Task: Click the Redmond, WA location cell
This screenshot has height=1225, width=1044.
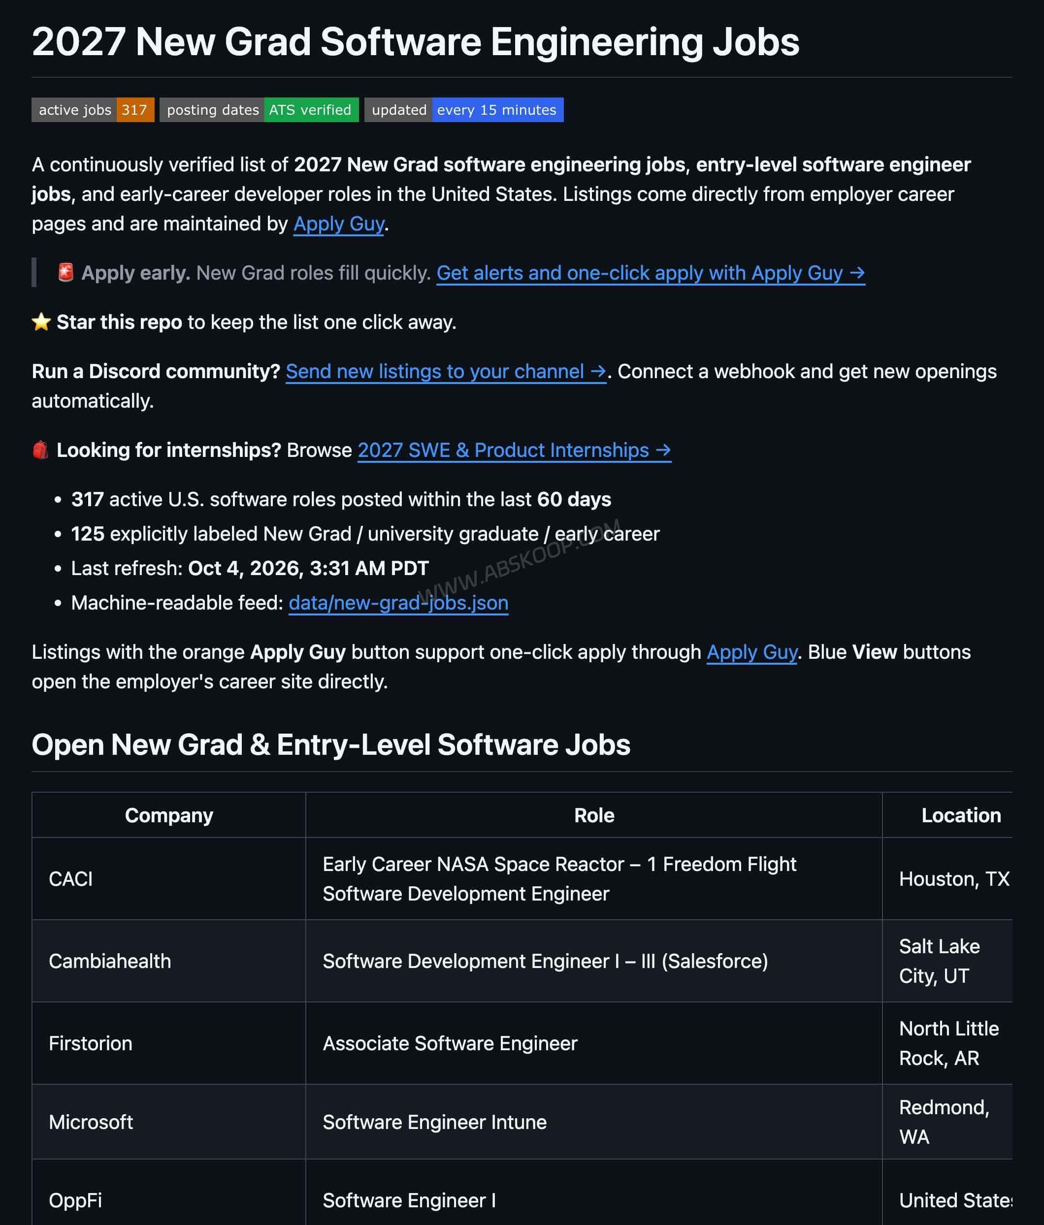Action: pyautogui.click(x=947, y=1122)
